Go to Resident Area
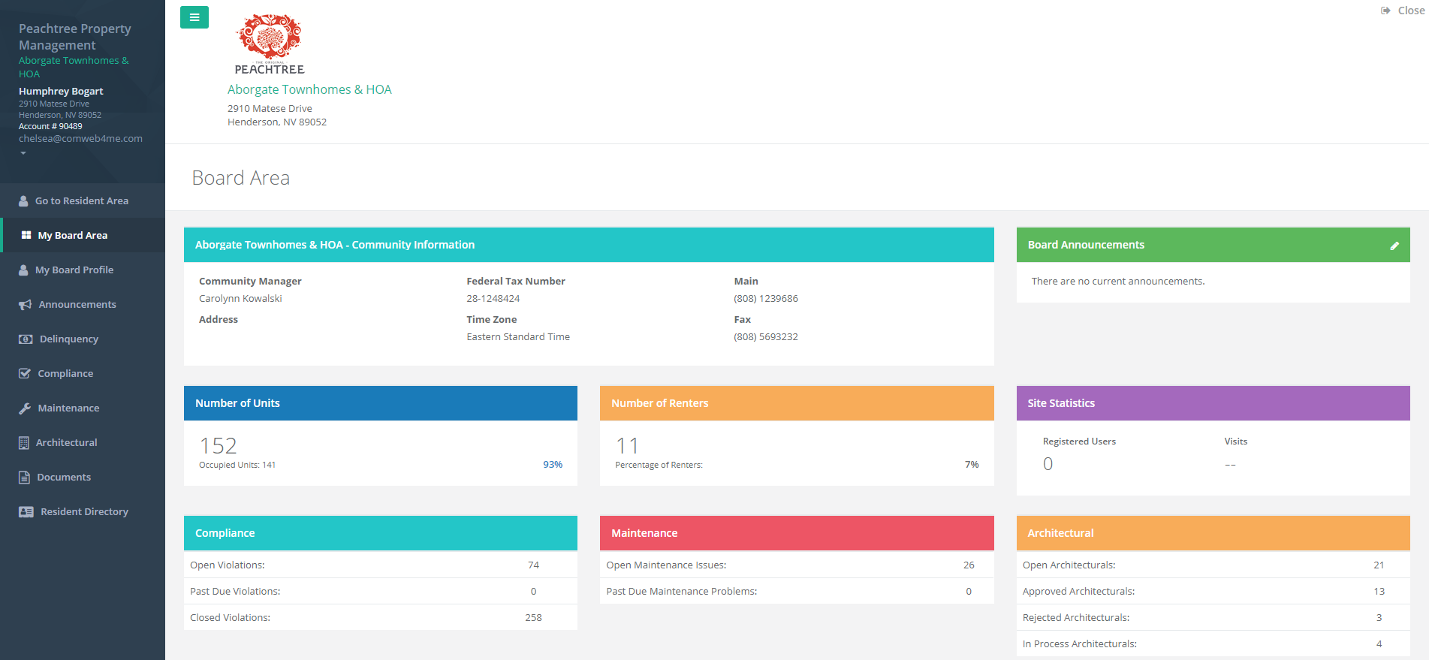The width and height of the screenshot is (1429, 660). (81, 201)
